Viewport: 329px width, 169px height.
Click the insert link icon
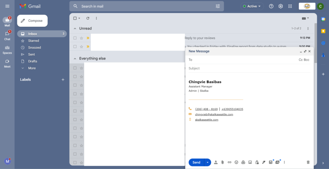(x=229, y=162)
